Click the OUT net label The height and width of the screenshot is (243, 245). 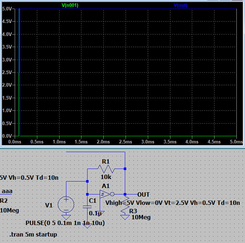[143, 194]
